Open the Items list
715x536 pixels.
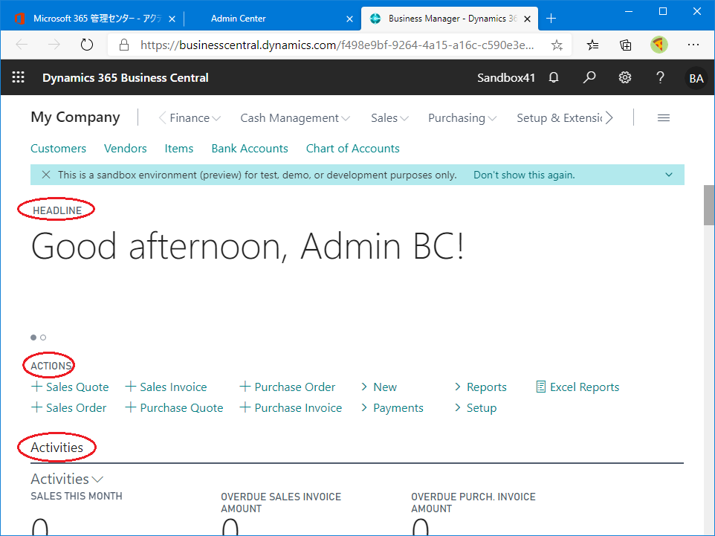[x=178, y=148]
